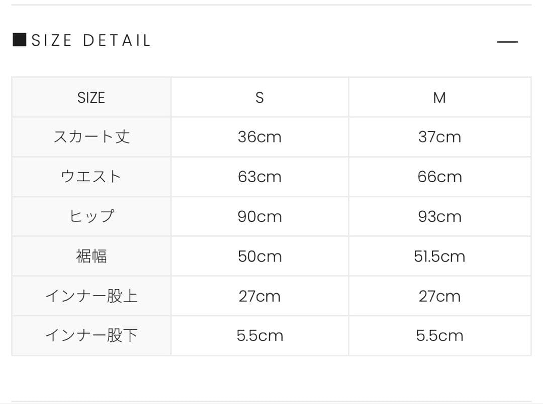The height and width of the screenshot is (404, 543).
Task: Click the 37cm skirt length value
Action: pyautogui.click(x=439, y=137)
